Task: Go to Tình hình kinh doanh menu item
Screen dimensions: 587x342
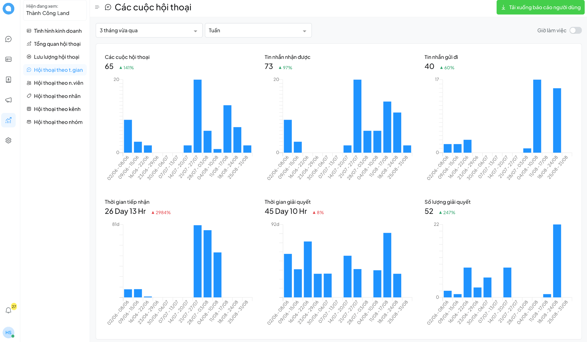Action: pyautogui.click(x=58, y=31)
